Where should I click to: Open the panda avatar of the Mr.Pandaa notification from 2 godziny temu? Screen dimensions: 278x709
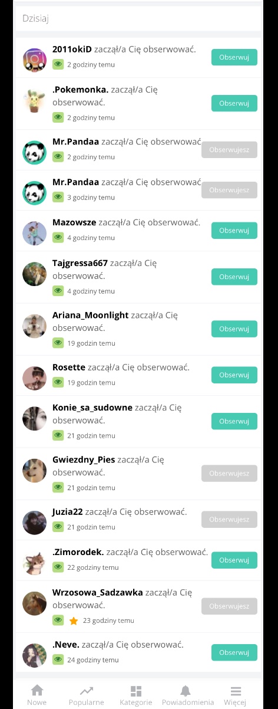click(35, 153)
